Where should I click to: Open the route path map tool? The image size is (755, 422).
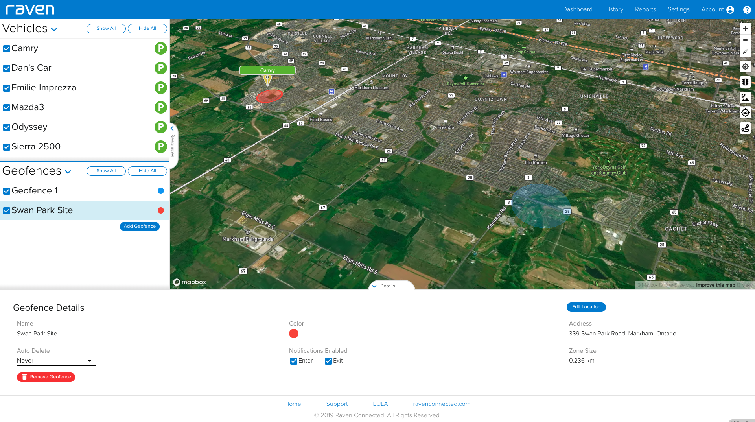(745, 128)
